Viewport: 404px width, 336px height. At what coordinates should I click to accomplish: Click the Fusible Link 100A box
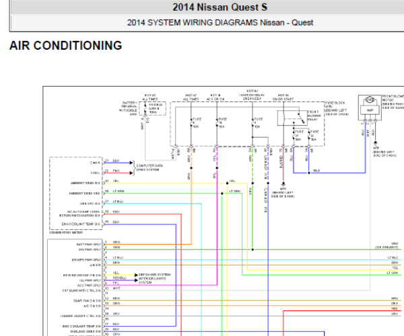pos(153,108)
